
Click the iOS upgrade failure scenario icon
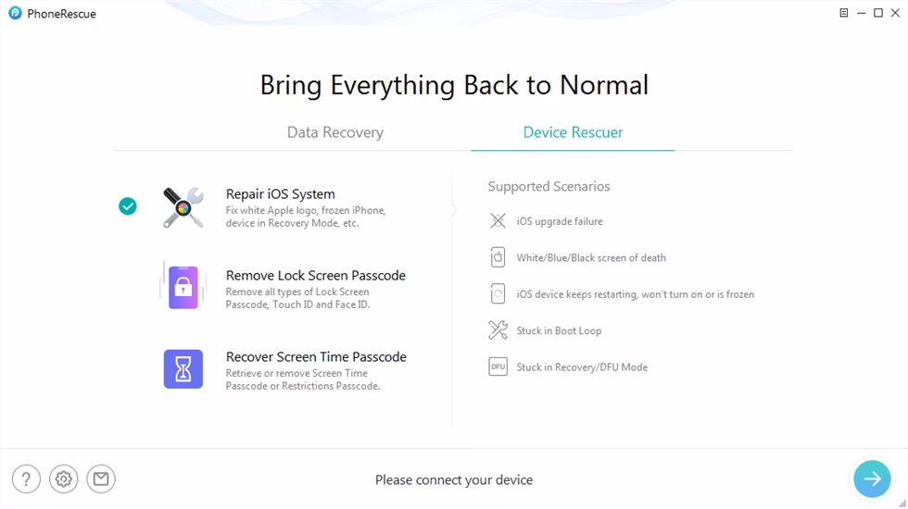[x=498, y=221]
